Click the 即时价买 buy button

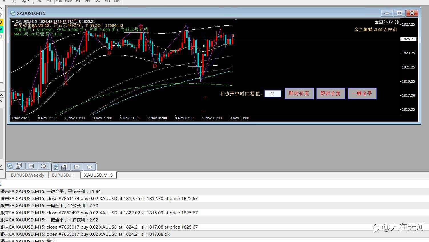tap(299, 94)
